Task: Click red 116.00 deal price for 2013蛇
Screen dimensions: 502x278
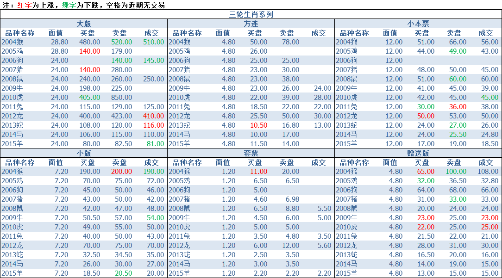Action: tap(154, 125)
